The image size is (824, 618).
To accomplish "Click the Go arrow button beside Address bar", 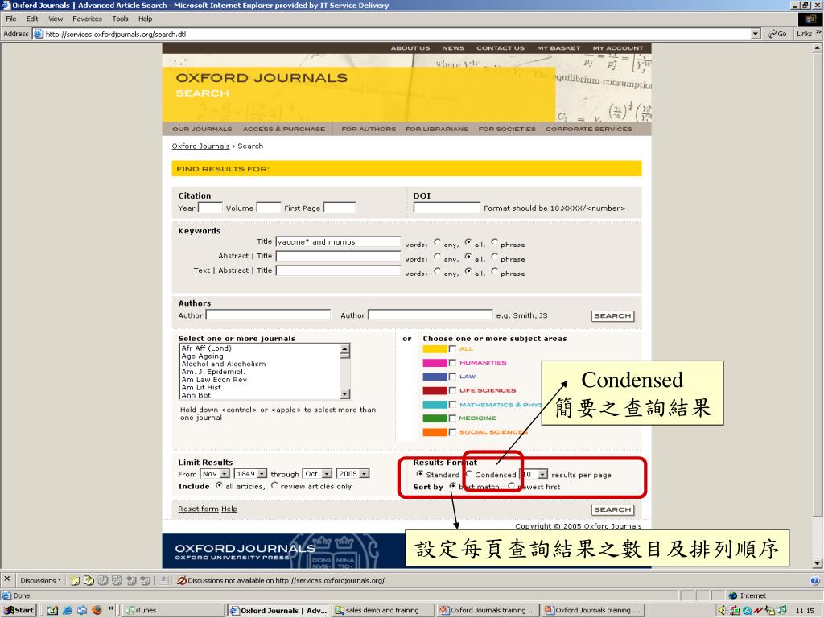I will pyautogui.click(x=777, y=34).
